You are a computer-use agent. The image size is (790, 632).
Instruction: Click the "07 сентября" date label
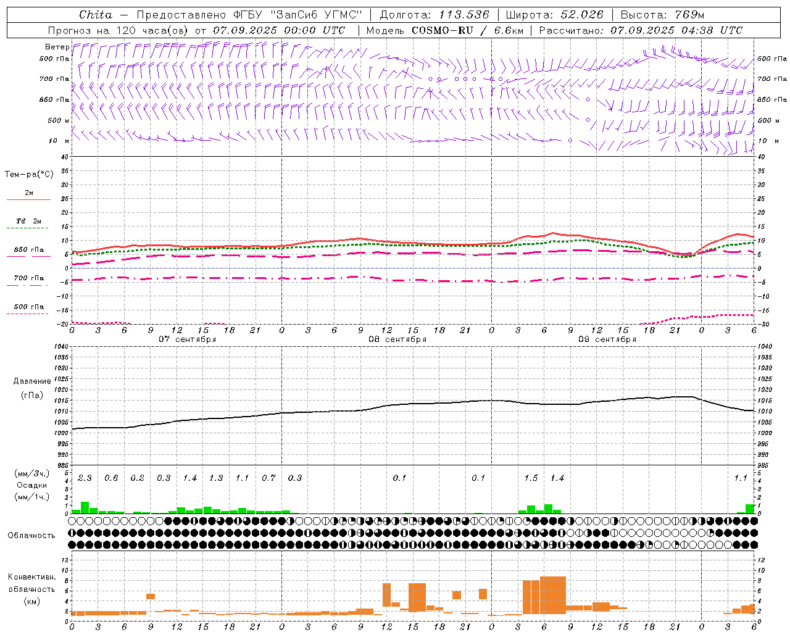coord(187,339)
